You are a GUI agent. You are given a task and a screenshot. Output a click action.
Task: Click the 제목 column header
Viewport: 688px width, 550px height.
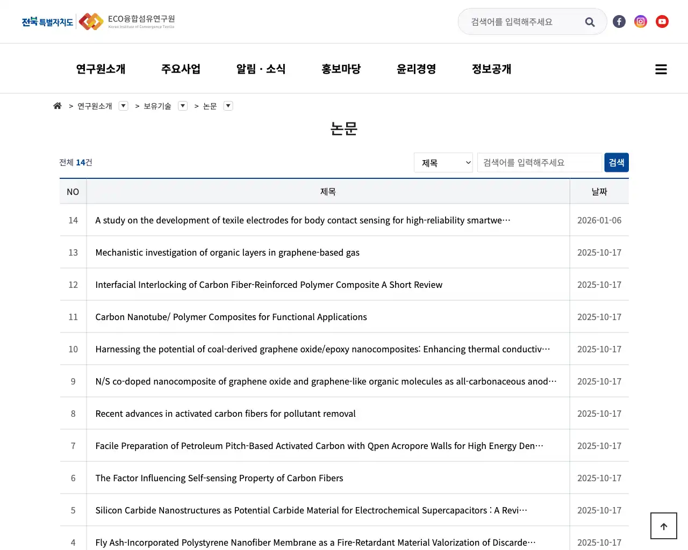328,192
